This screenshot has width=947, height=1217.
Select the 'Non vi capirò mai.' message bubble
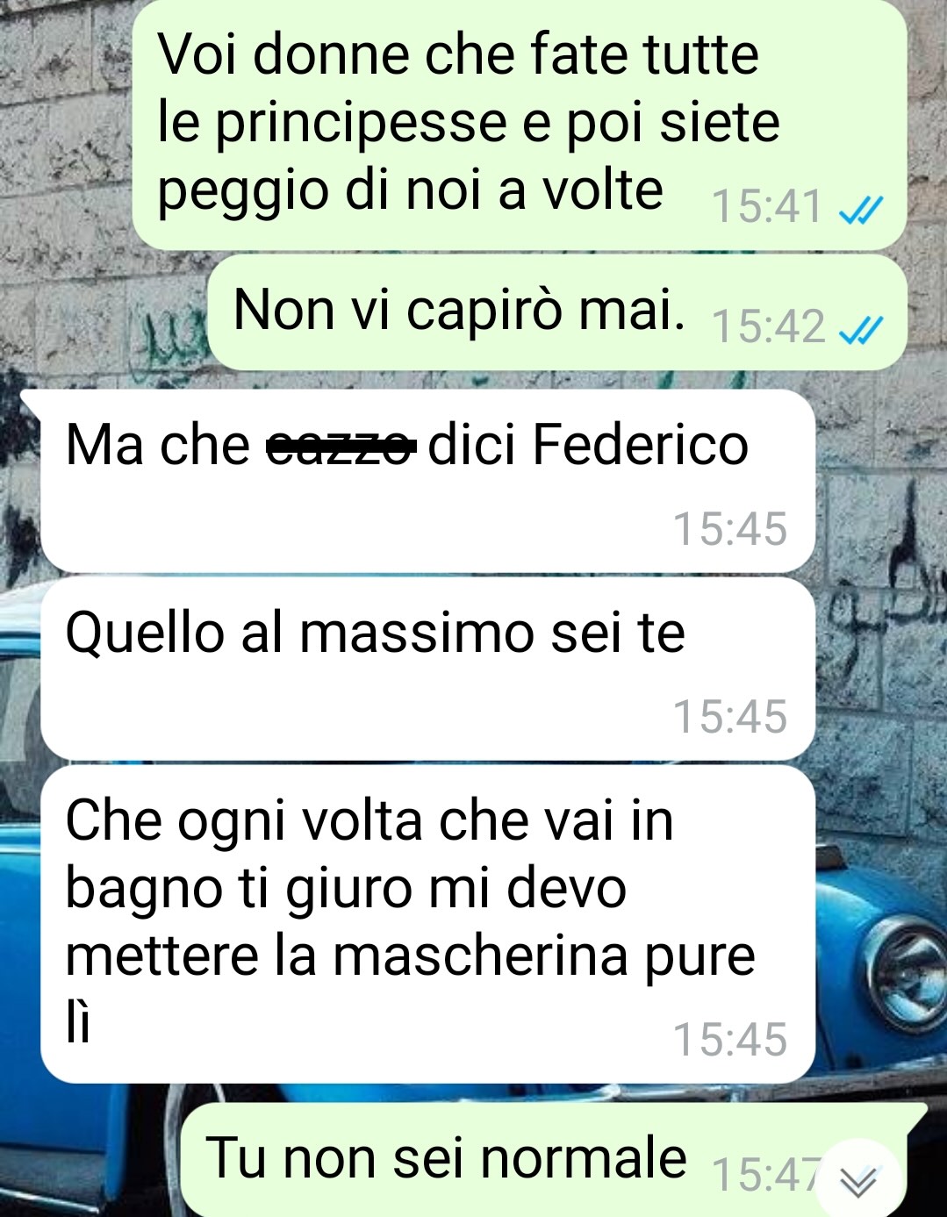(557, 312)
